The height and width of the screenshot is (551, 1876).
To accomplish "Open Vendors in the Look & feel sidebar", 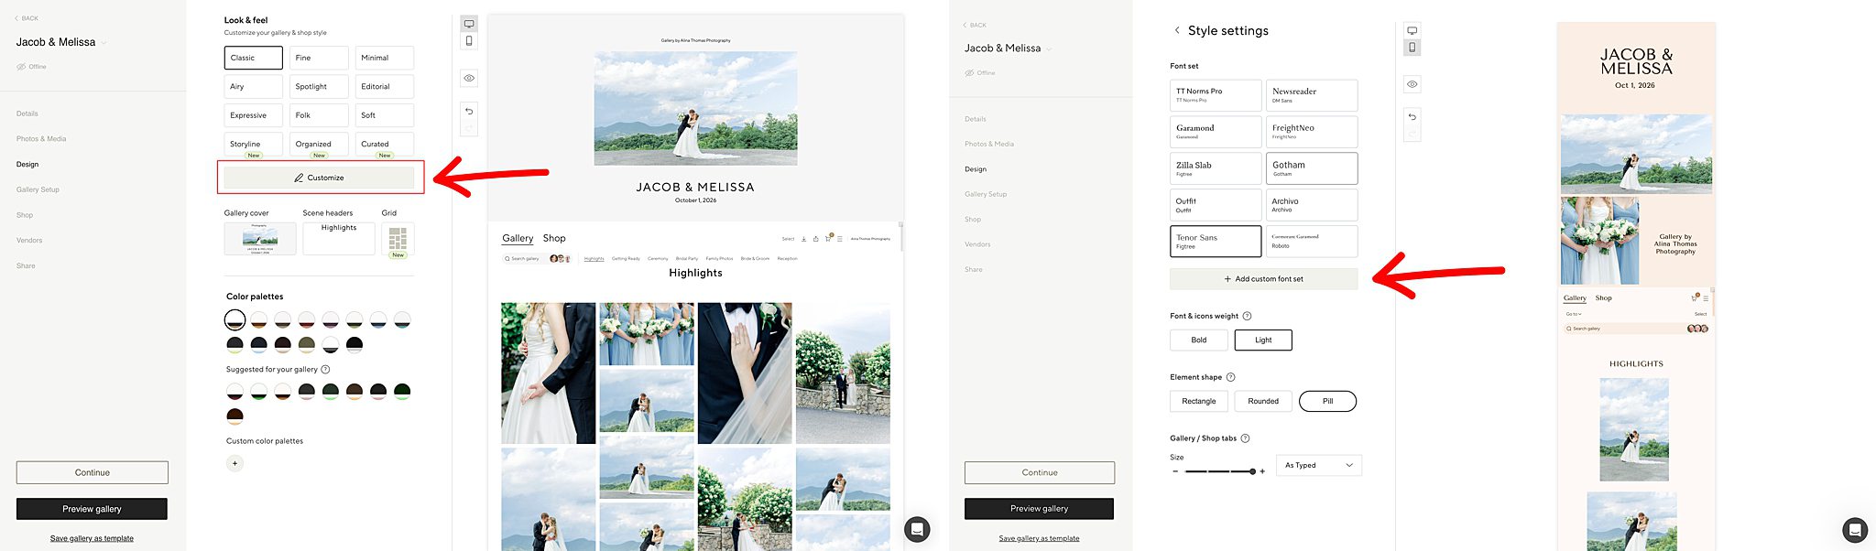I will point(29,241).
